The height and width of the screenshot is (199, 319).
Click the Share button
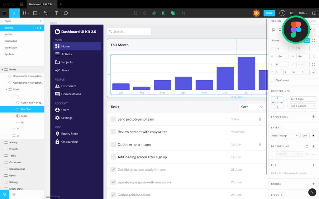[269, 13]
